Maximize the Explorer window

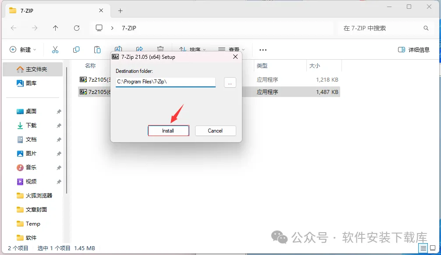click(x=409, y=7)
